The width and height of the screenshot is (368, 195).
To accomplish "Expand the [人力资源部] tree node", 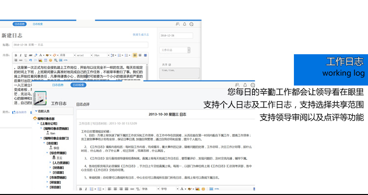I will [50, 163].
